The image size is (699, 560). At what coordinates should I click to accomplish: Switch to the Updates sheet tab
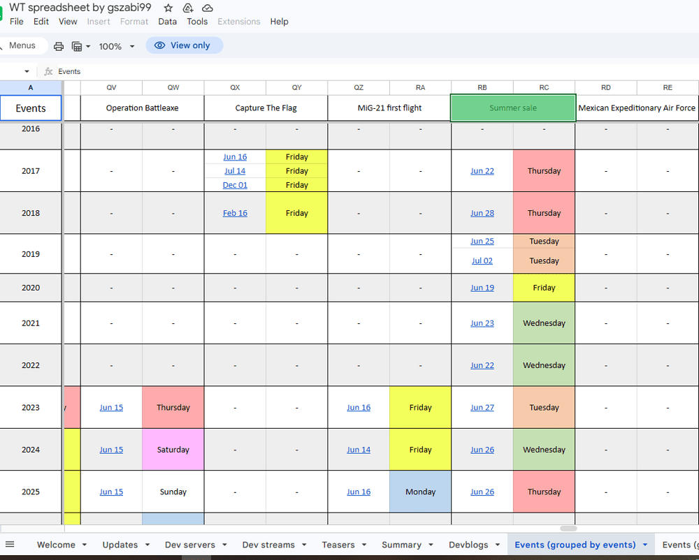point(120,545)
